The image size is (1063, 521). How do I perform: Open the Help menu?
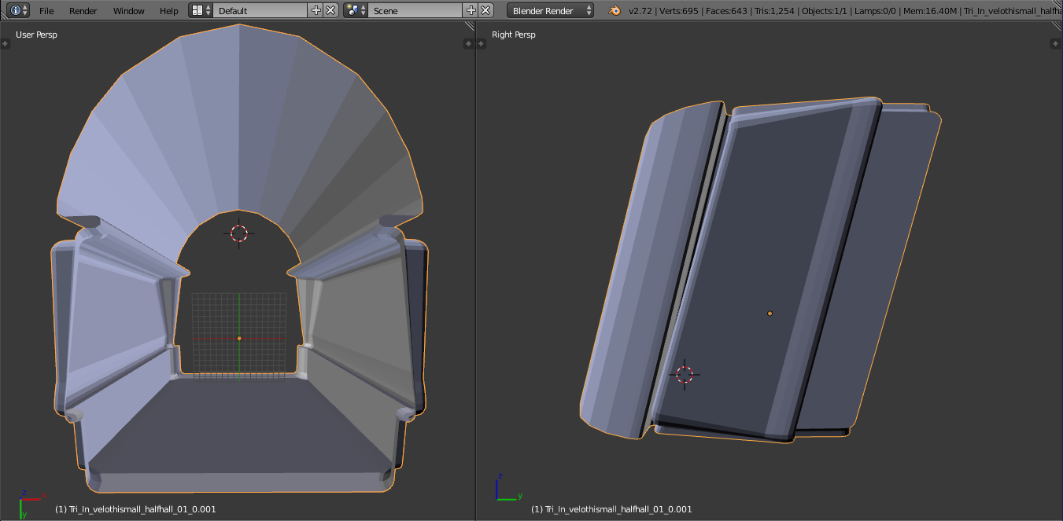168,11
